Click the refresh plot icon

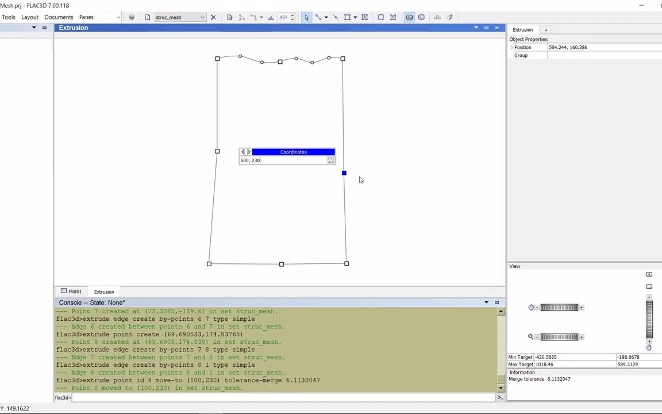click(x=132, y=17)
